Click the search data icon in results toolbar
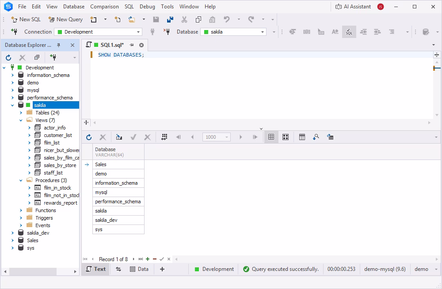Image resolution: width=442 pixels, height=289 pixels. pyautogui.click(x=316, y=137)
